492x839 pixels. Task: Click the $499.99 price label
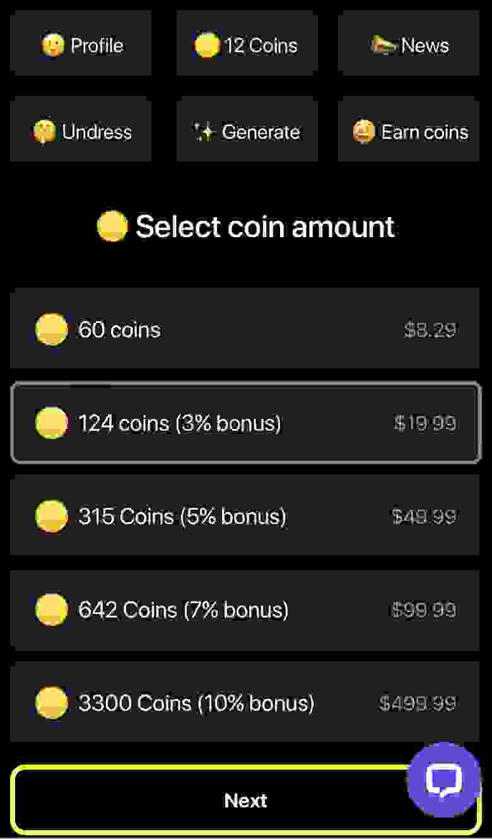click(x=418, y=703)
